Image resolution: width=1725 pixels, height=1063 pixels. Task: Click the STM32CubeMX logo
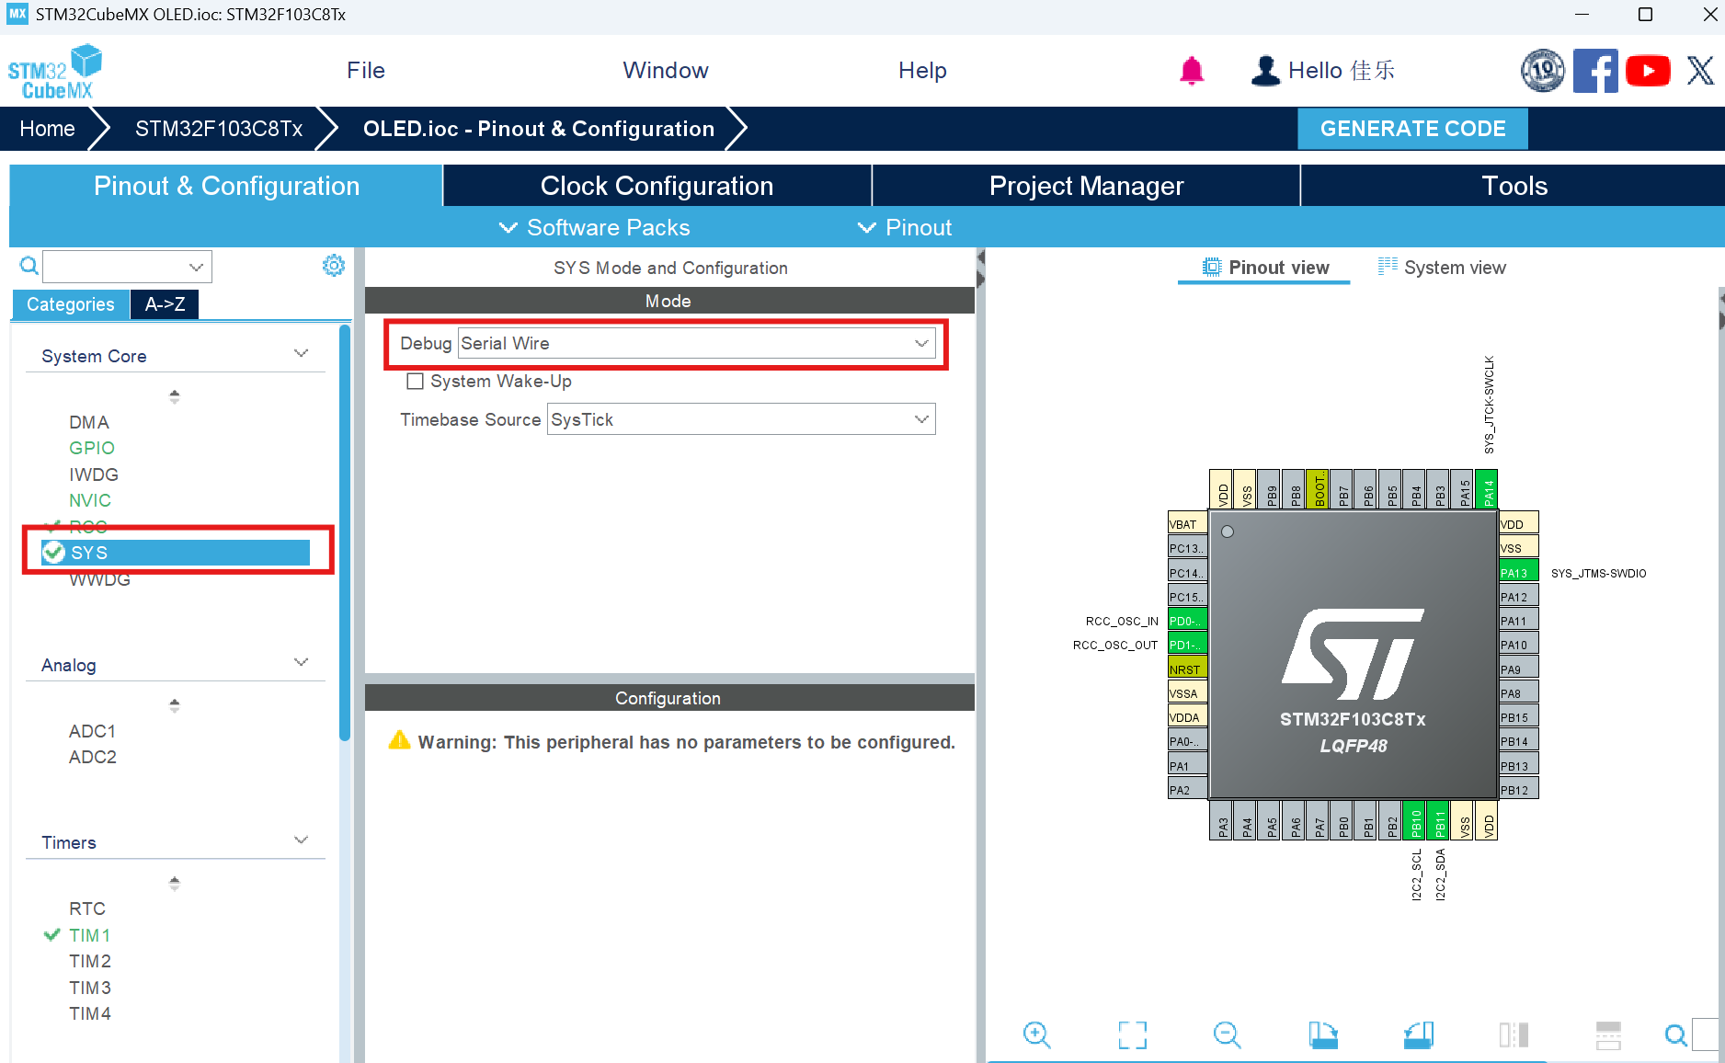tap(55, 72)
